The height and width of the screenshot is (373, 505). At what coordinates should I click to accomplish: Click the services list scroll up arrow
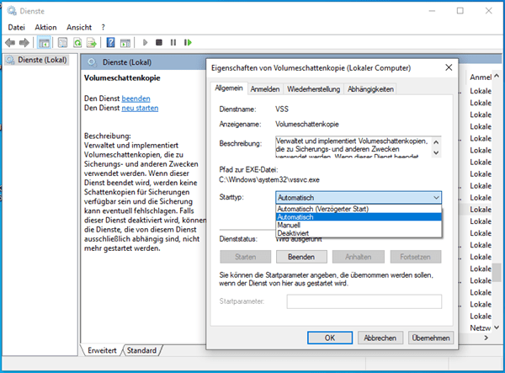click(x=497, y=76)
